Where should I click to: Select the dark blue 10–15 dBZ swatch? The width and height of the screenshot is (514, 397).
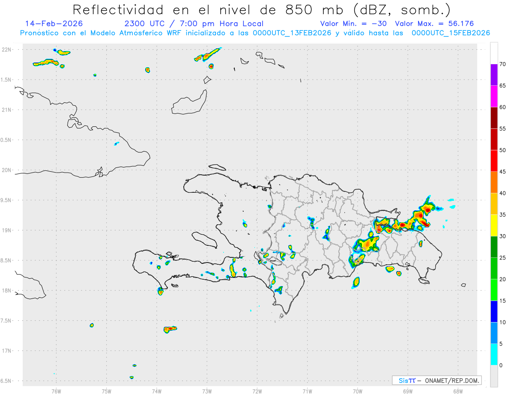pyautogui.click(x=494, y=312)
